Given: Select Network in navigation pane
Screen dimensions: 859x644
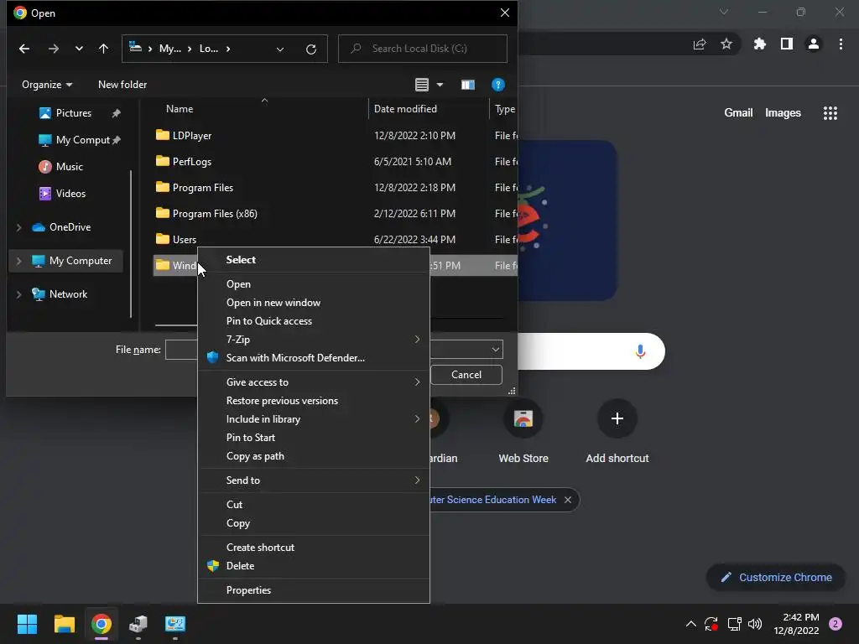Looking at the screenshot, I should pyautogui.click(x=68, y=294).
